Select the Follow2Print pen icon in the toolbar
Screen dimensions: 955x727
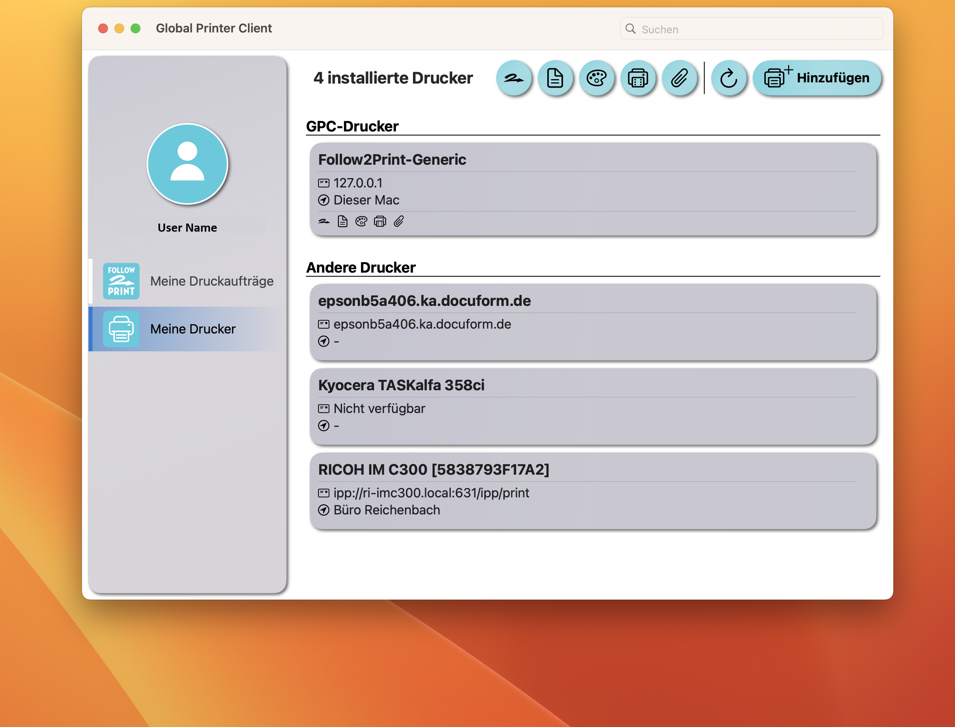[514, 78]
